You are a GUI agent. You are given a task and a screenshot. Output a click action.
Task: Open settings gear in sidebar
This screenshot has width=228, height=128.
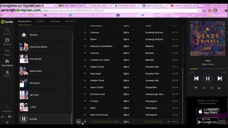point(7,122)
